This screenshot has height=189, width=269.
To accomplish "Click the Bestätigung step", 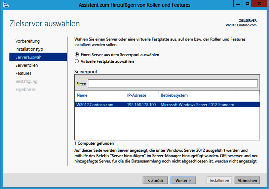I will pos(27,81).
